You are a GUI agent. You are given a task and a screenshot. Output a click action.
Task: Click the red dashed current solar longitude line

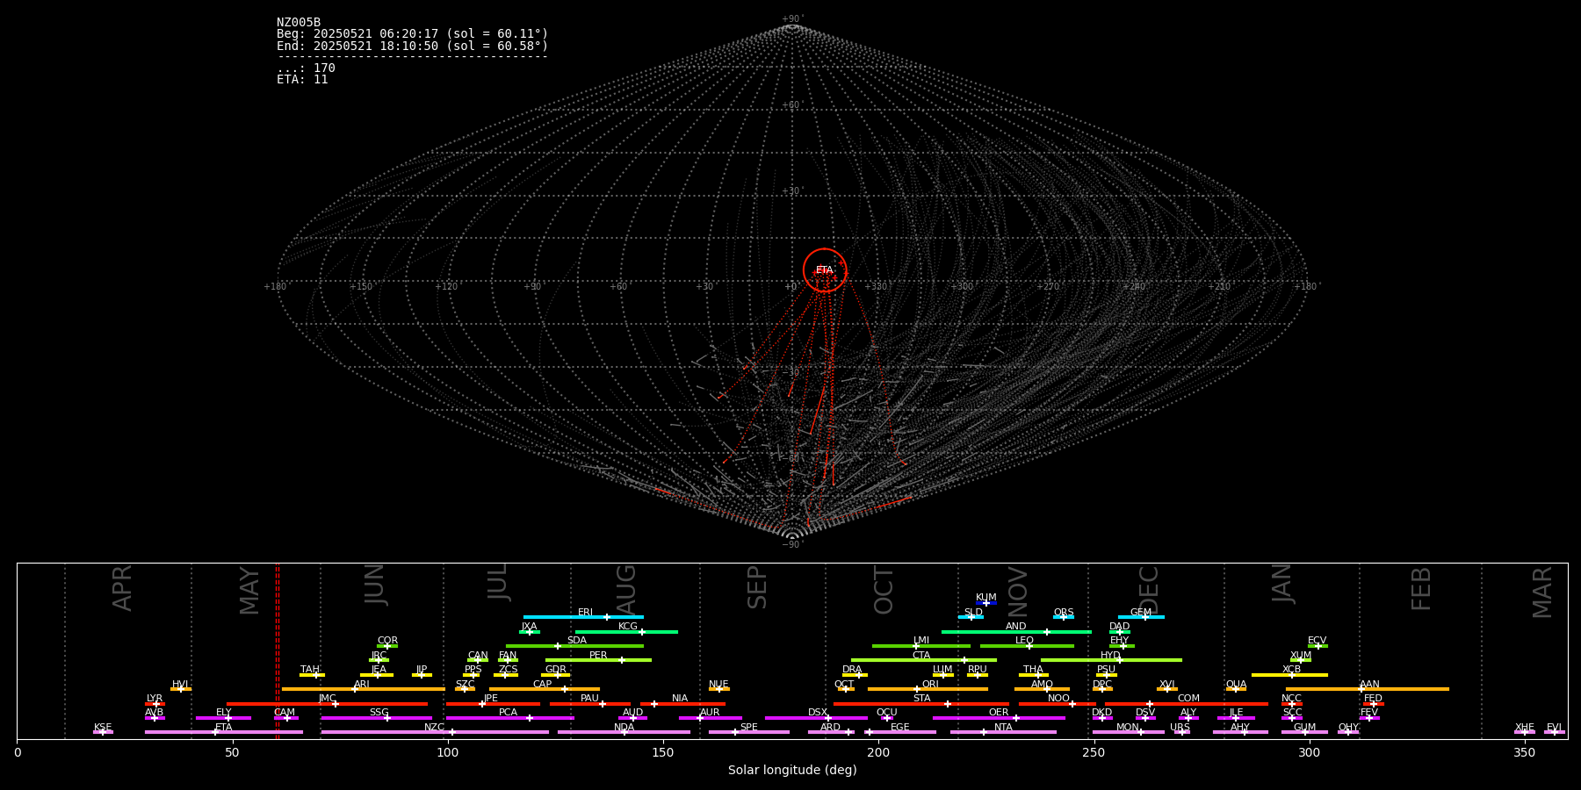(x=278, y=650)
